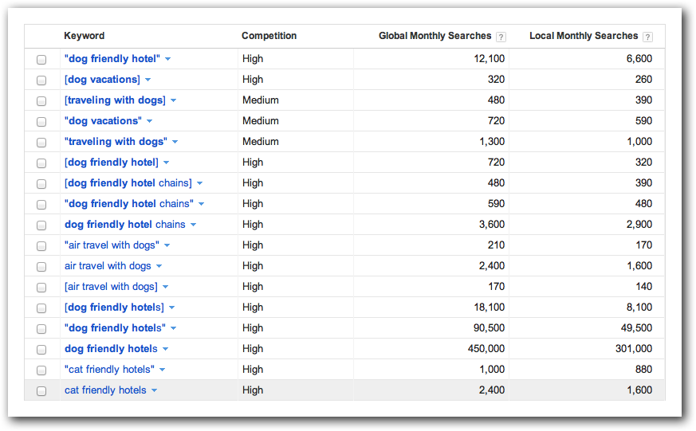Select local searches value 301,000
This screenshot has height=431, width=696.
pos(633,348)
